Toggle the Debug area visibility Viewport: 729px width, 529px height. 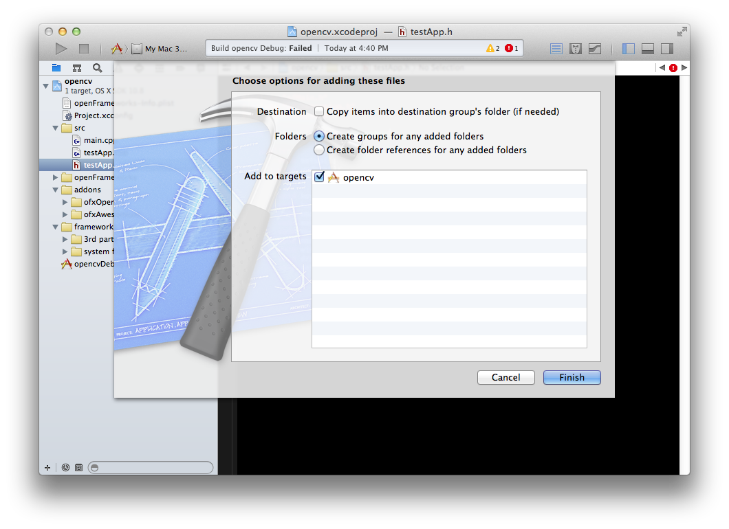(x=648, y=49)
